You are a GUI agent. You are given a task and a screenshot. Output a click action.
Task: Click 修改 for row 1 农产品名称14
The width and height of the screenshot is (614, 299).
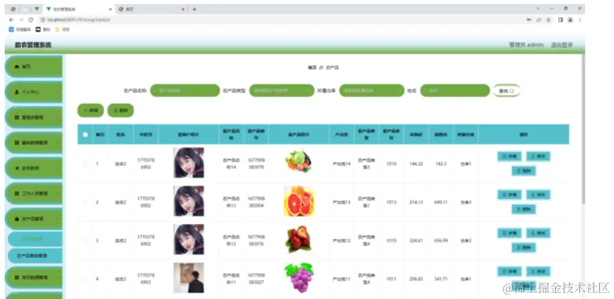click(538, 156)
